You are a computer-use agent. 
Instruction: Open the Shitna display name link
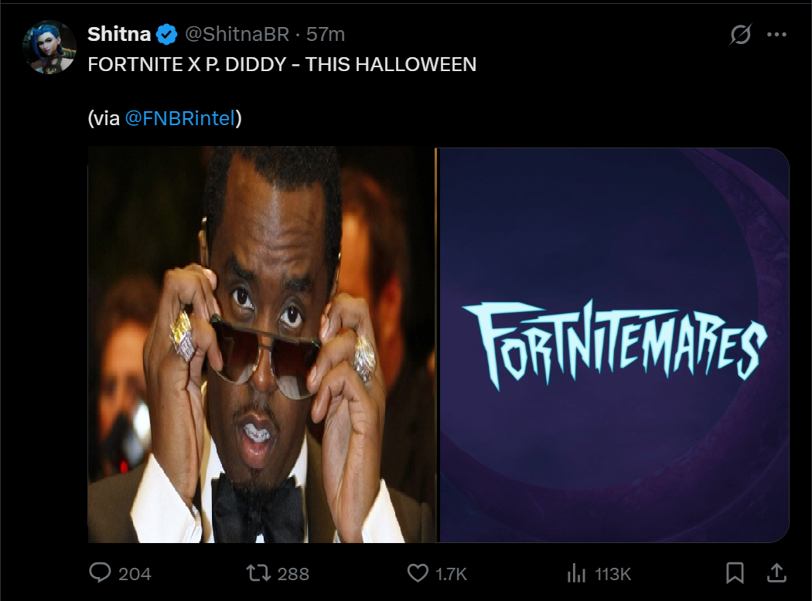pyautogui.click(x=119, y=34)
